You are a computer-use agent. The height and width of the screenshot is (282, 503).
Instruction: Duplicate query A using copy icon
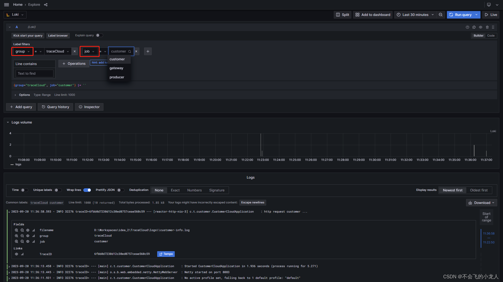point(474,27)
